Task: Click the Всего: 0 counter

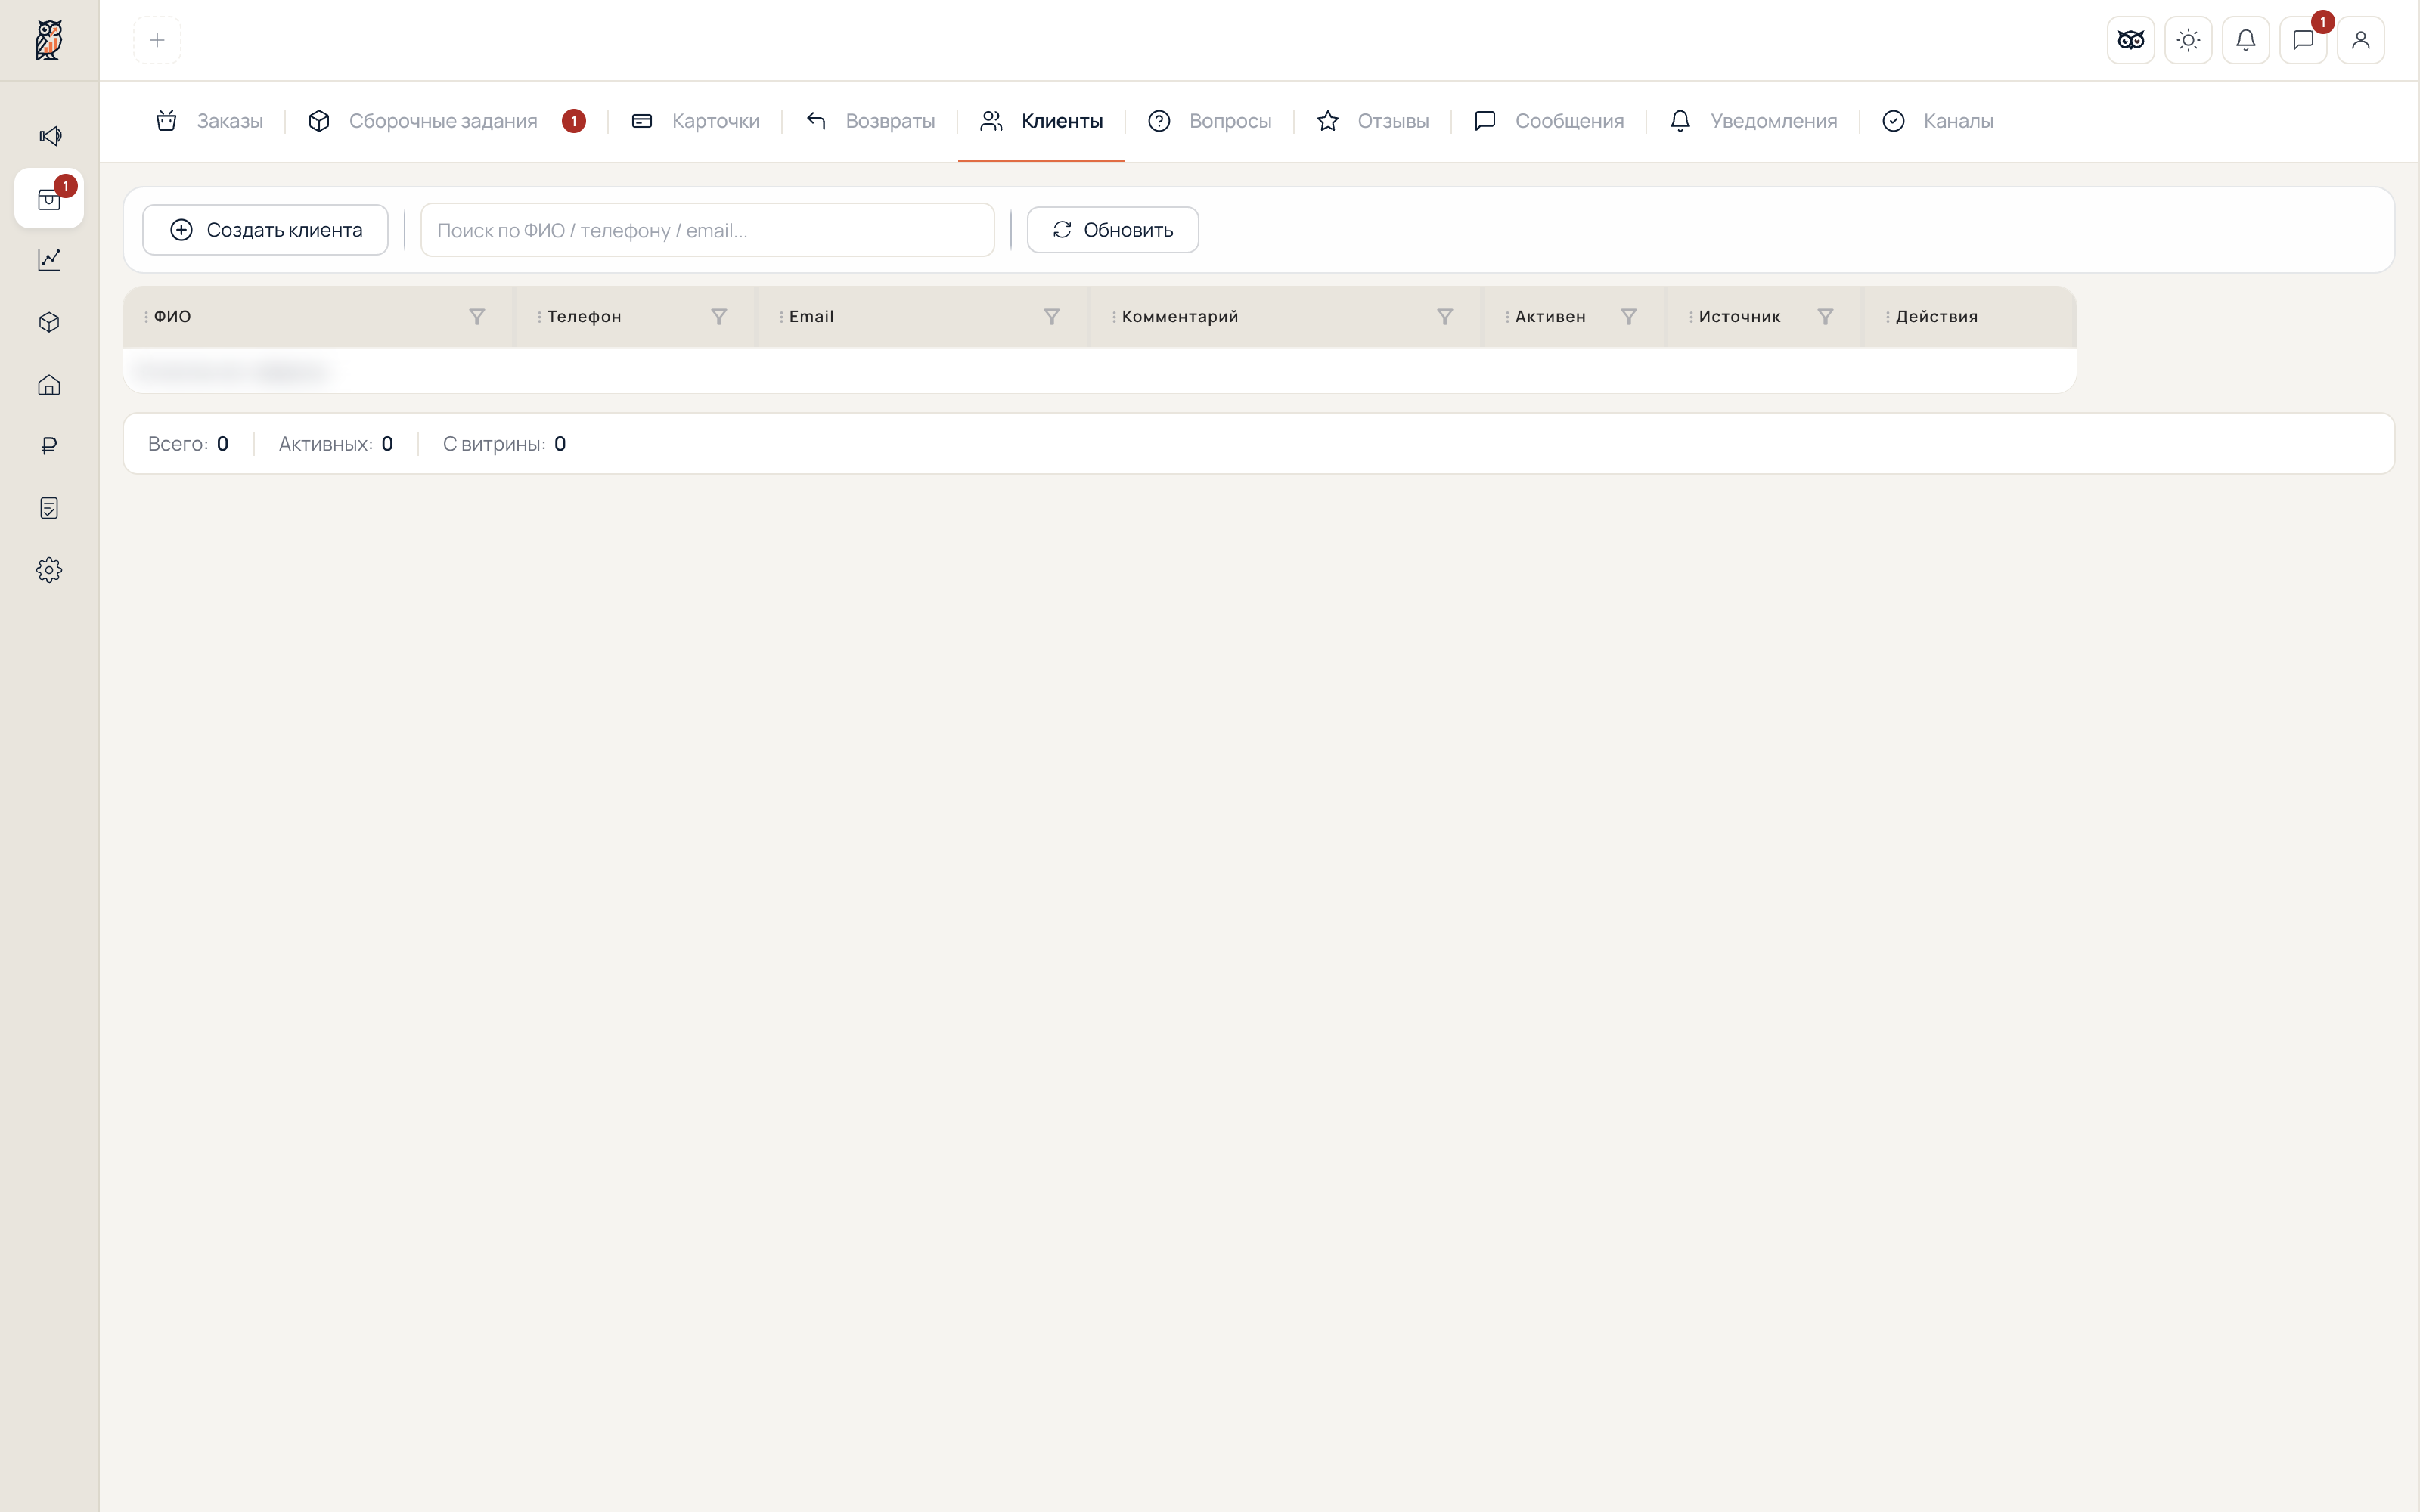Action: coord(188,444)
